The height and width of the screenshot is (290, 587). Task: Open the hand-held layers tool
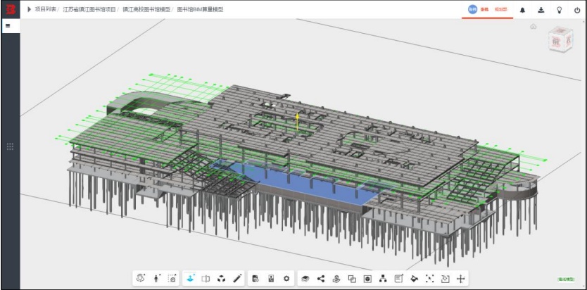click(336, 279)
